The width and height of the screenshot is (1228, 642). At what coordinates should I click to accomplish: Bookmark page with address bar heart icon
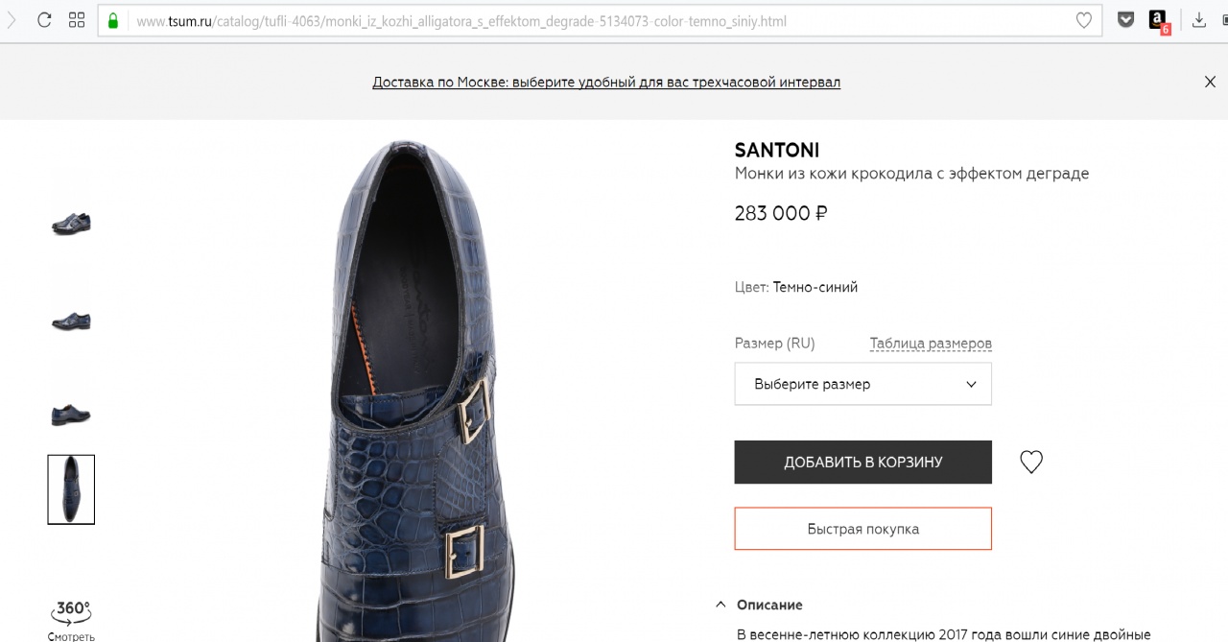(x=1083, y=20)
